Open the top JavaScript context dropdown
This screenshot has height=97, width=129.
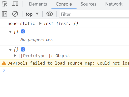pyautogui.click(x=32, y=14)
